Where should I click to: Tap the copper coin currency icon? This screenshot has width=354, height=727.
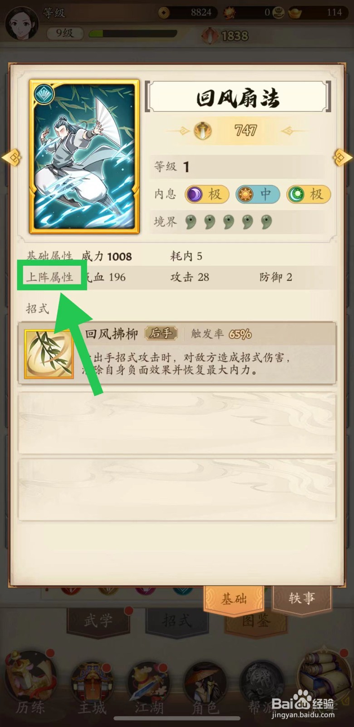click(164, 12)
